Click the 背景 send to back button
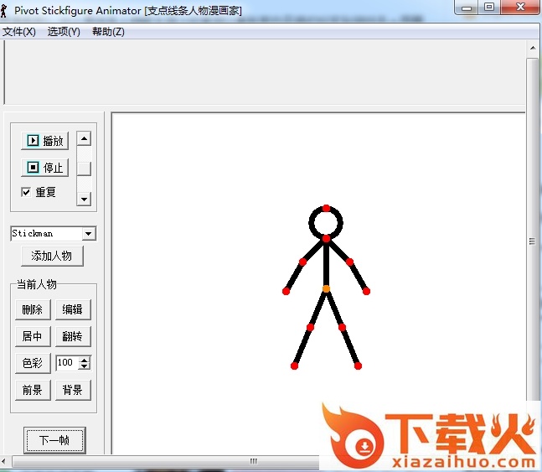This screenshot has width=542, height=472. pos(73,390)
